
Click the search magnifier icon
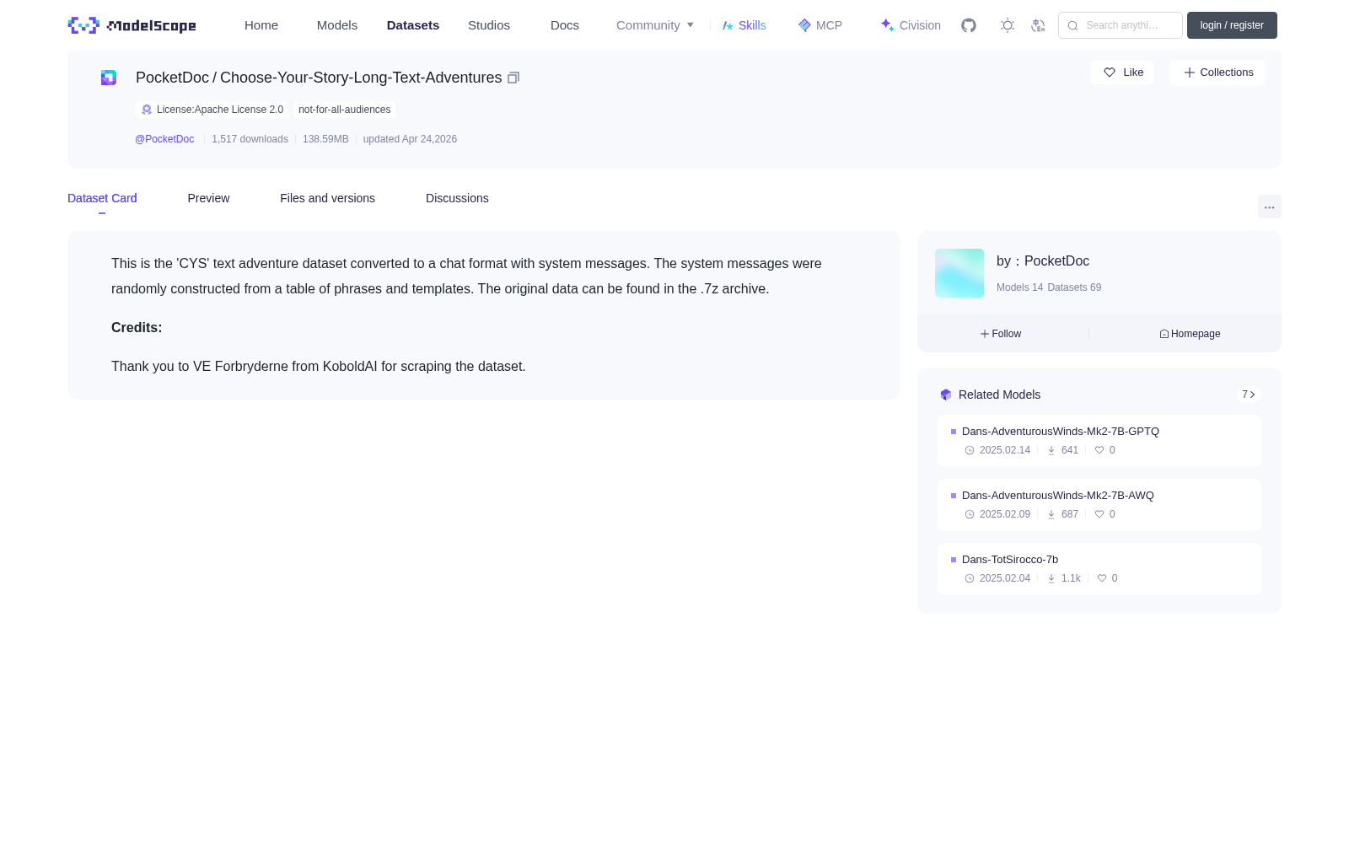click(1072, 25)
